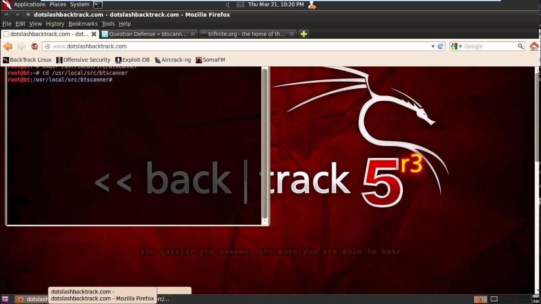Go back with the orange back arrow
The image size is (541, 304).
pyautogui.click(x=8, y=46)
